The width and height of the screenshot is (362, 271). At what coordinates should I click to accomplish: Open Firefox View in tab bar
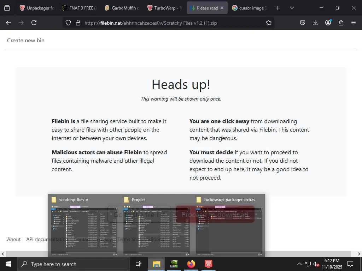click(7, 8)
